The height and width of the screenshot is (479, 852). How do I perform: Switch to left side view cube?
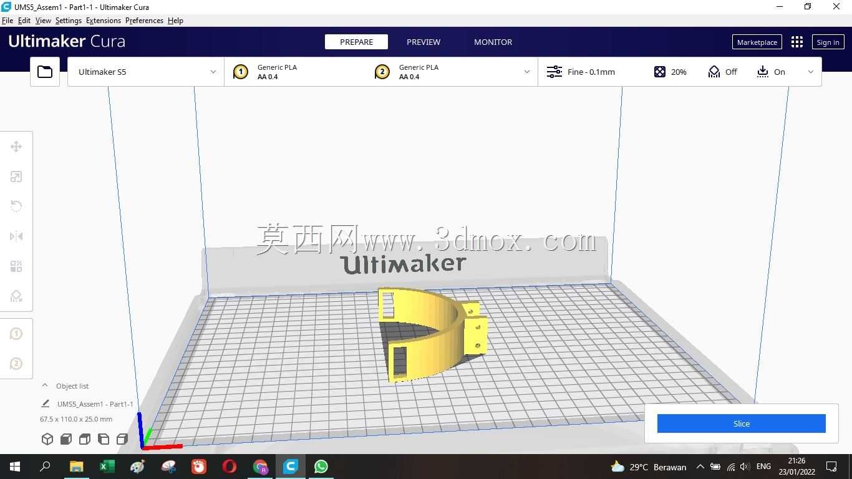(104, 439)
